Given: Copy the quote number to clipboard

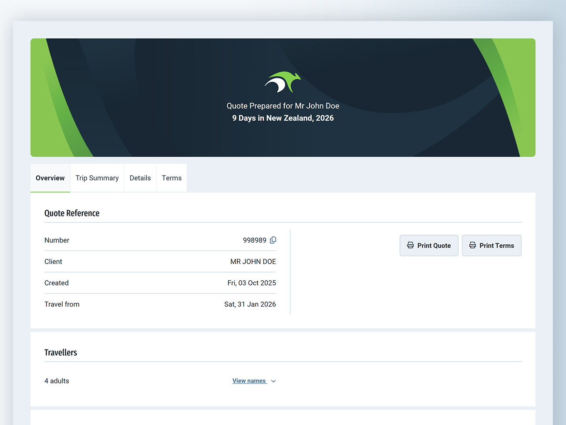Looking at the screenshot, I should tap(273, 240).
